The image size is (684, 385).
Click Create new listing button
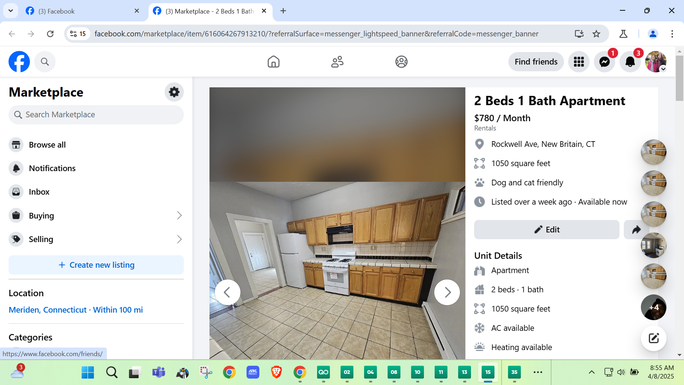[96, 265]
